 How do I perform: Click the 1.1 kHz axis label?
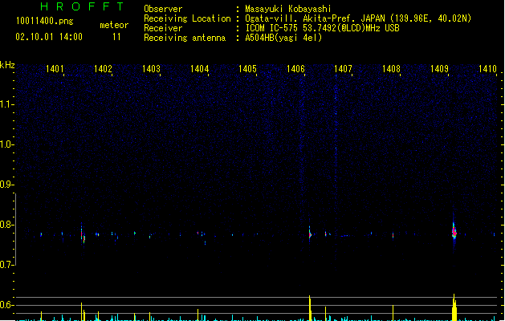pos(6,104)
